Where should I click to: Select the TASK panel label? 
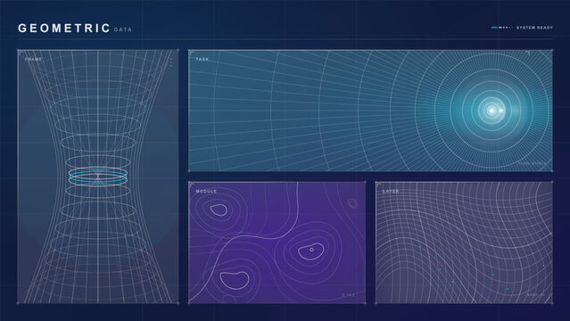pyautogui.click(x=202, y=59)
